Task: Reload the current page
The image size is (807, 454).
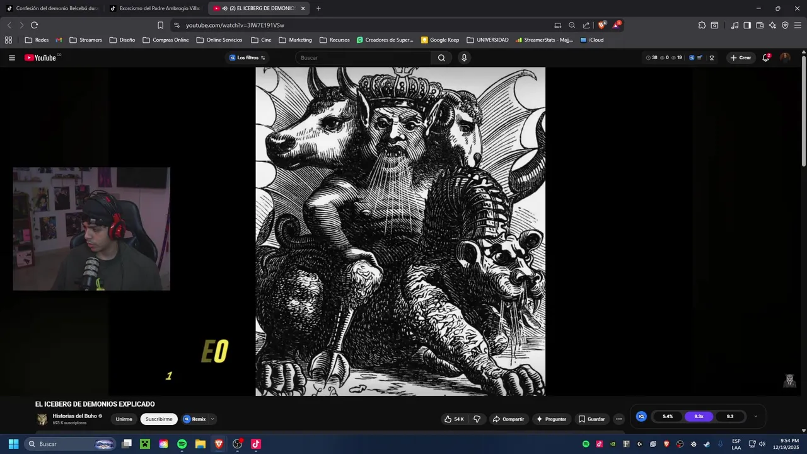Action: click(x=34, y=25)
